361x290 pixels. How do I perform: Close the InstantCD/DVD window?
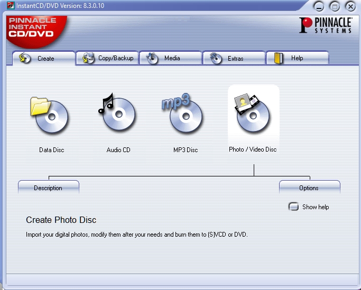(350, 6)
